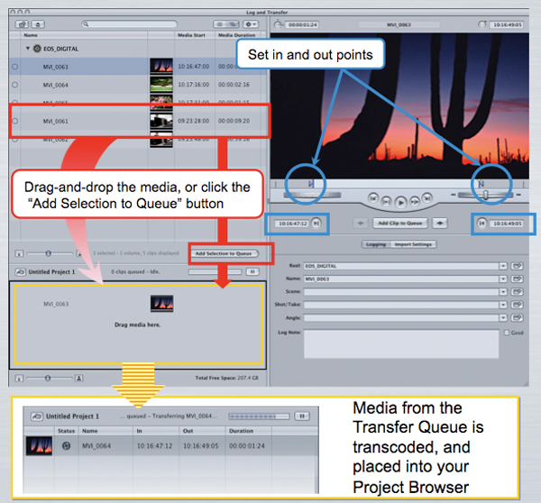This screenshot has width=541, height=503.
Task: Click the Add Selection to Queue button
Action: point(224,253)
